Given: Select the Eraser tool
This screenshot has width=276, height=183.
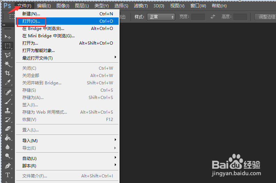Looking at the screenshot, I should pyautogui.click(x=8, y=129).
